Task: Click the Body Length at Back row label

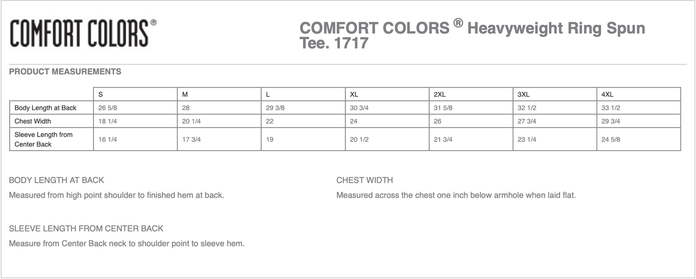Action: [45, 108]
